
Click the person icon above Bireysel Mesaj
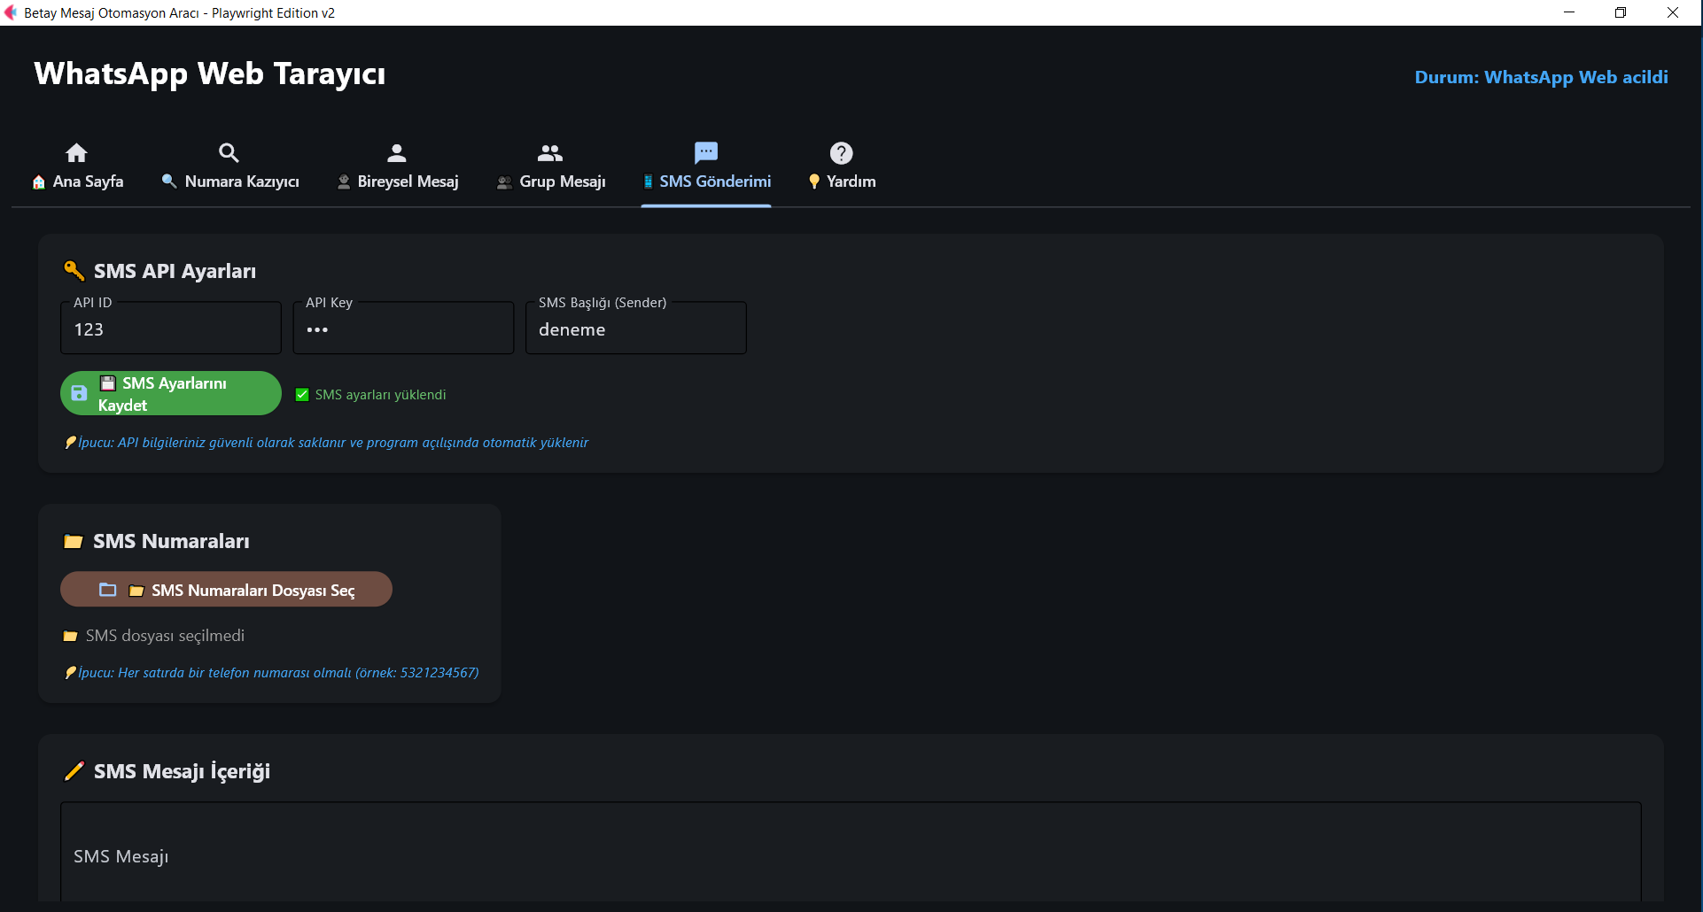(397, 152)
